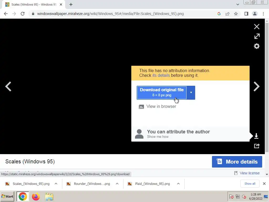The width and height of the screenshot is (269, 202).
Task: Open the 'its details' link
Action: (x=161, y=75)
